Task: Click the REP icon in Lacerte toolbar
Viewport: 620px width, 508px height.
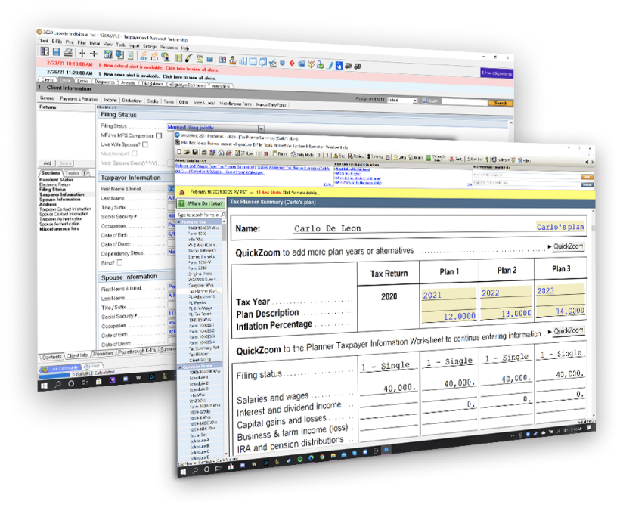Action: click(x=144, y=57)
